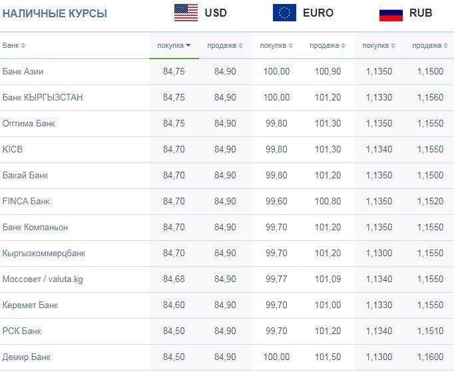
Task: Toggle USD покупка descending sort arrow
Action: pos(188,45)
